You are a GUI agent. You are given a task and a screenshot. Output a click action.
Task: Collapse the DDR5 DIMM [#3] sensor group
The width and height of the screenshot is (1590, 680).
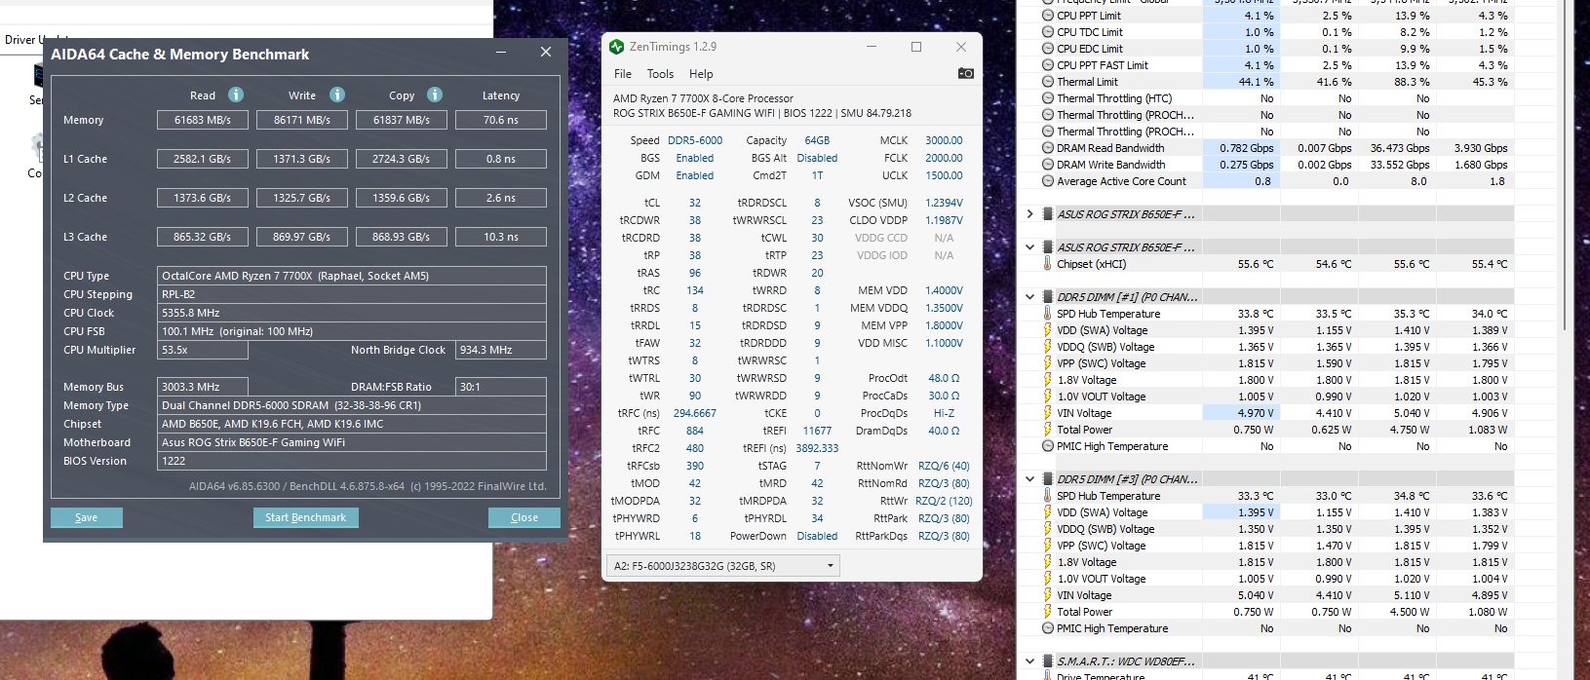pos(1029,479)
